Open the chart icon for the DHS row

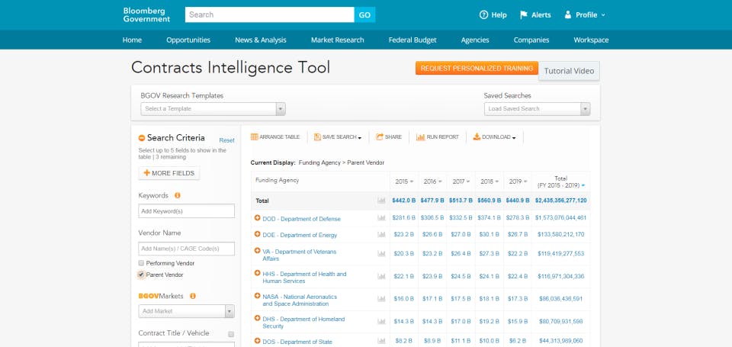[381, 321]
